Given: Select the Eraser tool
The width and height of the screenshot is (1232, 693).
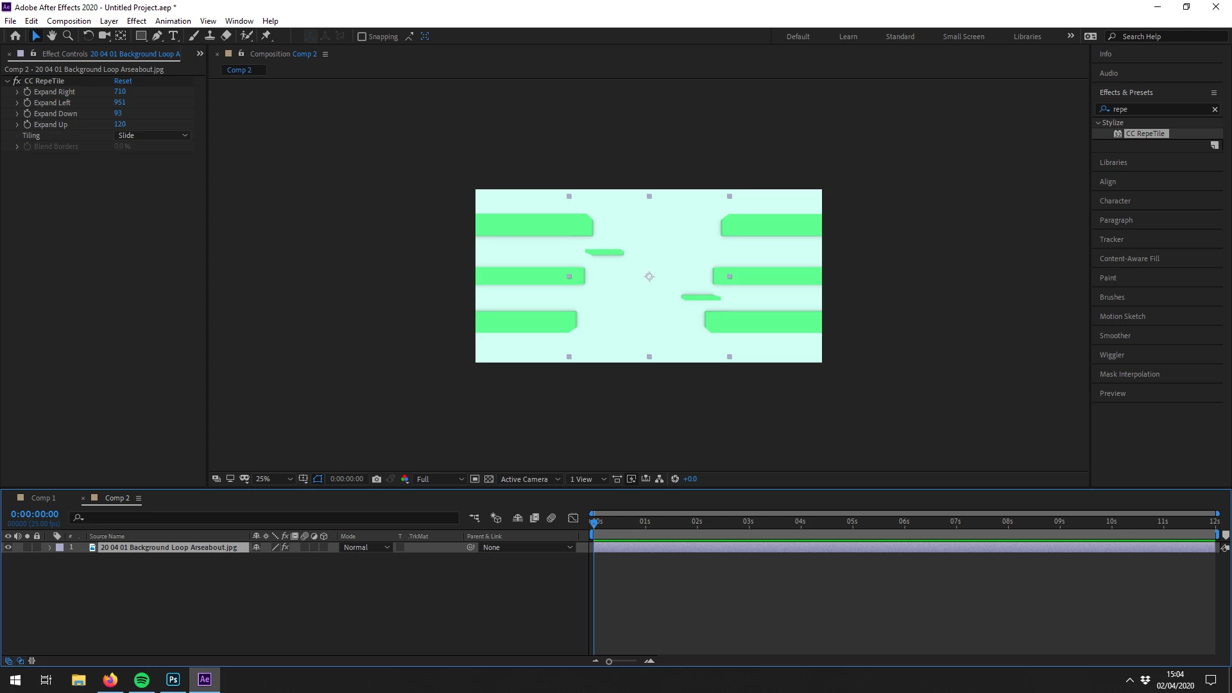Looking at the screenshot, I should [226, 36].
